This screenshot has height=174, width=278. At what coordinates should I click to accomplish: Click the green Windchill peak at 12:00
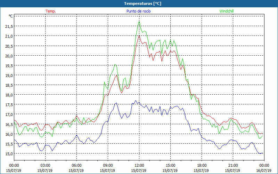139,22
